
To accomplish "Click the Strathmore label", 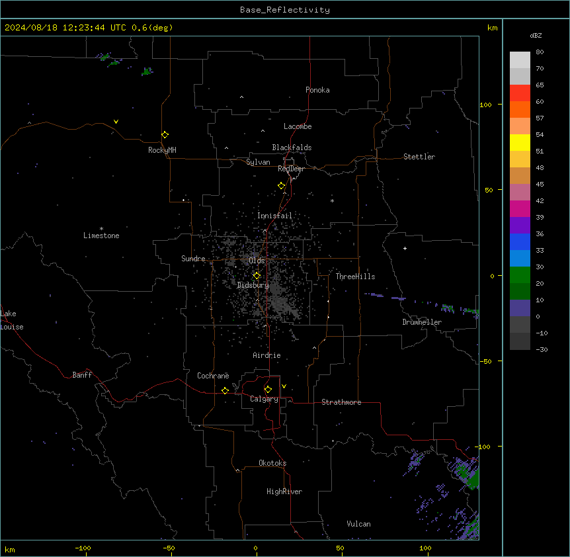I will [341, 402].
